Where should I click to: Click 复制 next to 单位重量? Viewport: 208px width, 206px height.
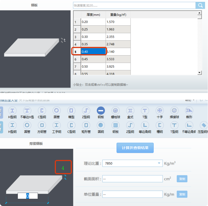(x=182, y=194)
